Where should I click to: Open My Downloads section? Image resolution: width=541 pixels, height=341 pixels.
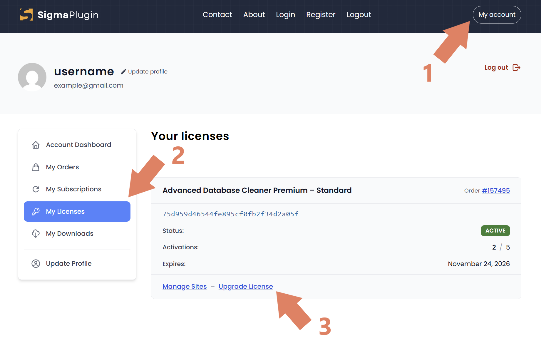[x=77, y=234]
